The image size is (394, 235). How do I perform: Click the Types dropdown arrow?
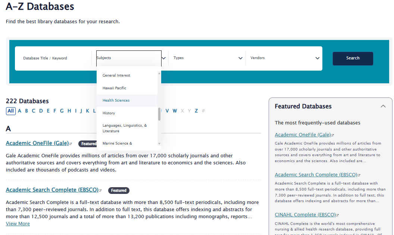[241, 58]
